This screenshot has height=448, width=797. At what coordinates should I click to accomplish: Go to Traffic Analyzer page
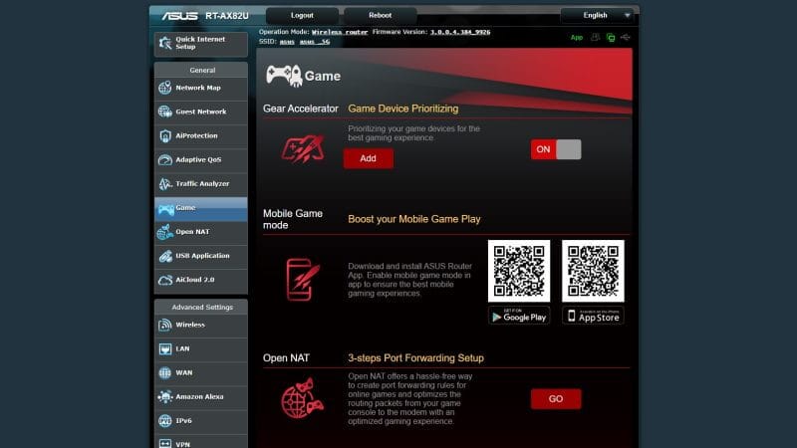click(x=199, y=184)
